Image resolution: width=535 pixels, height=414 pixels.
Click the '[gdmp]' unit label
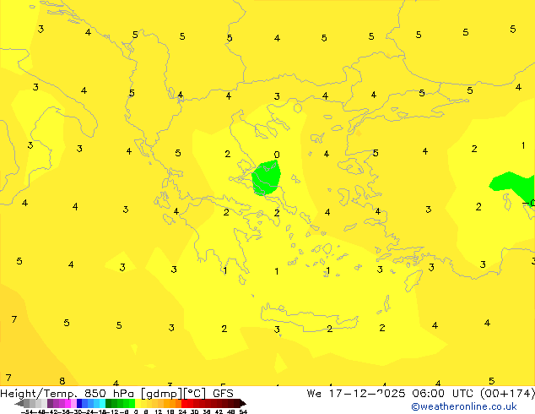pyautogui.click(x=162, y=394)
